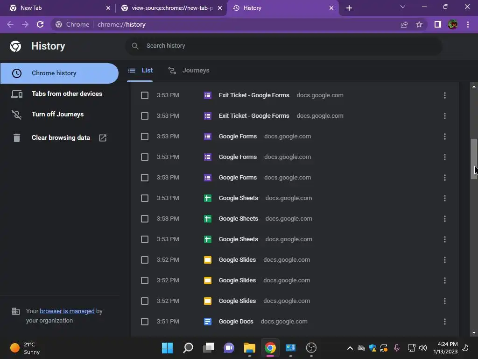The width and height of the screenshot is (478, 359).
Task: Open the network tray icon
Action: pyautogui.click(x=412, y=348)
